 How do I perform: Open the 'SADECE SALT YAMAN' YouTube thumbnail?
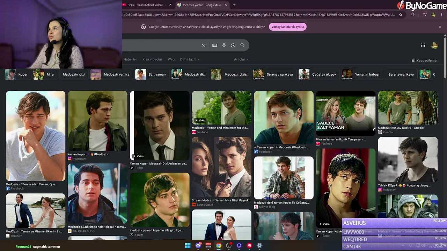346,113
